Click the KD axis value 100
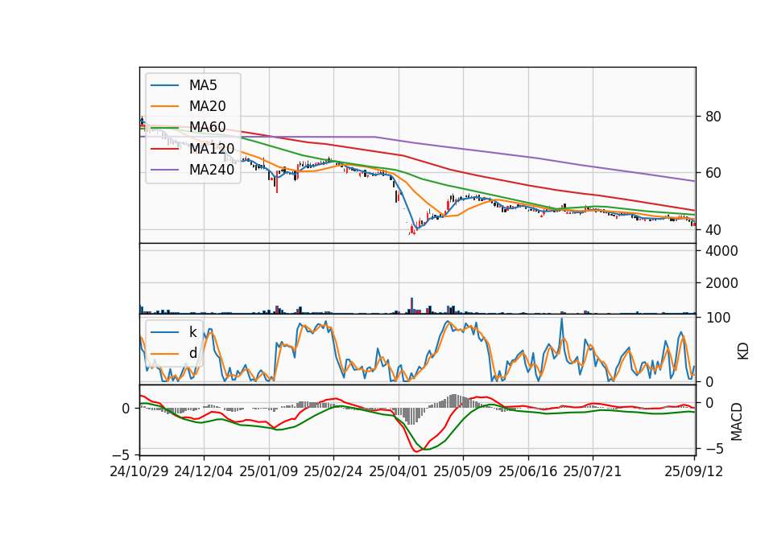This screenshot has height=555, width=773. 717,318
